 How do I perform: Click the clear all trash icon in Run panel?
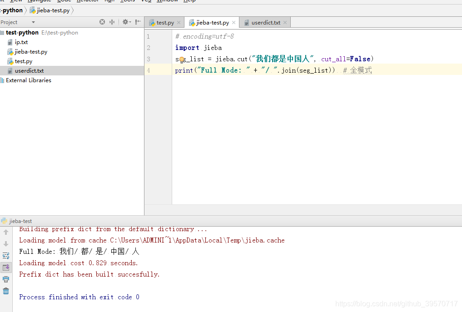(6, 291)
